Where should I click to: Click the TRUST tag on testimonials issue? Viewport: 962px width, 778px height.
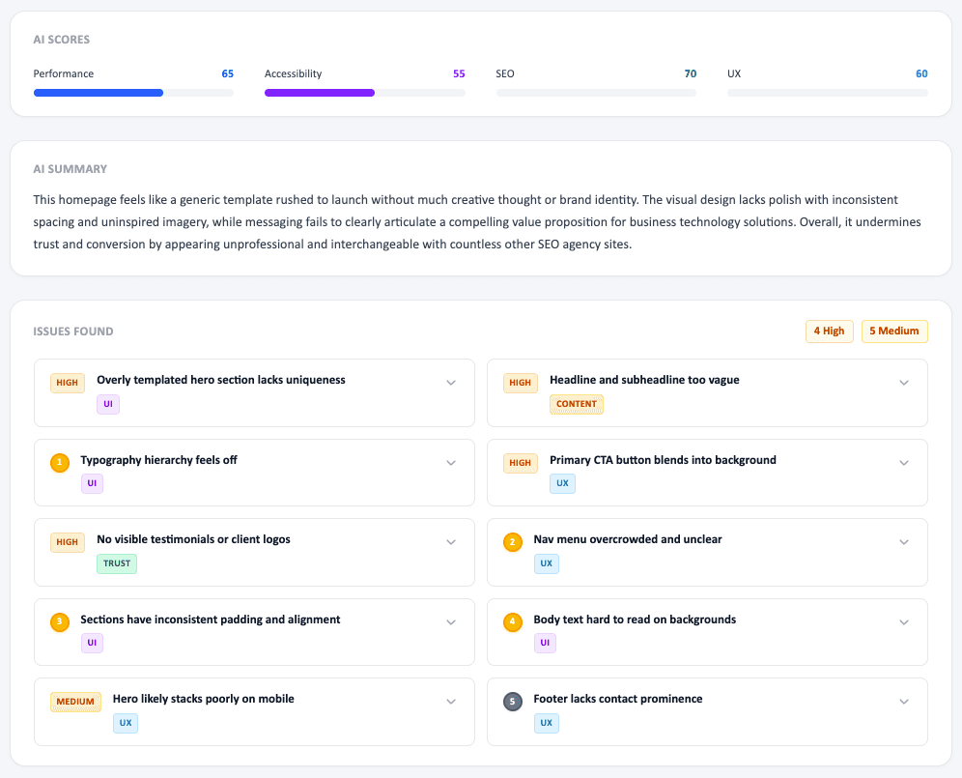click(x=116, y=562)
